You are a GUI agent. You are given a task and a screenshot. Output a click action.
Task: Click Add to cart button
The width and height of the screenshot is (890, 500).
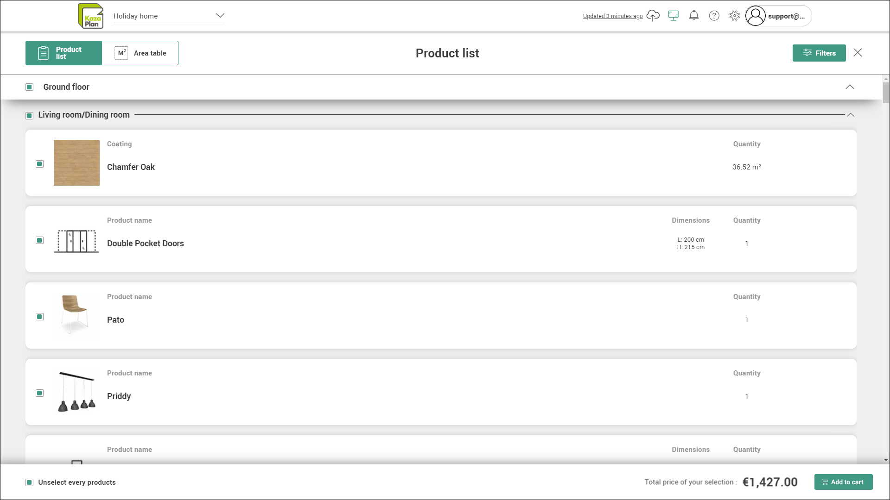coord(843,482)
